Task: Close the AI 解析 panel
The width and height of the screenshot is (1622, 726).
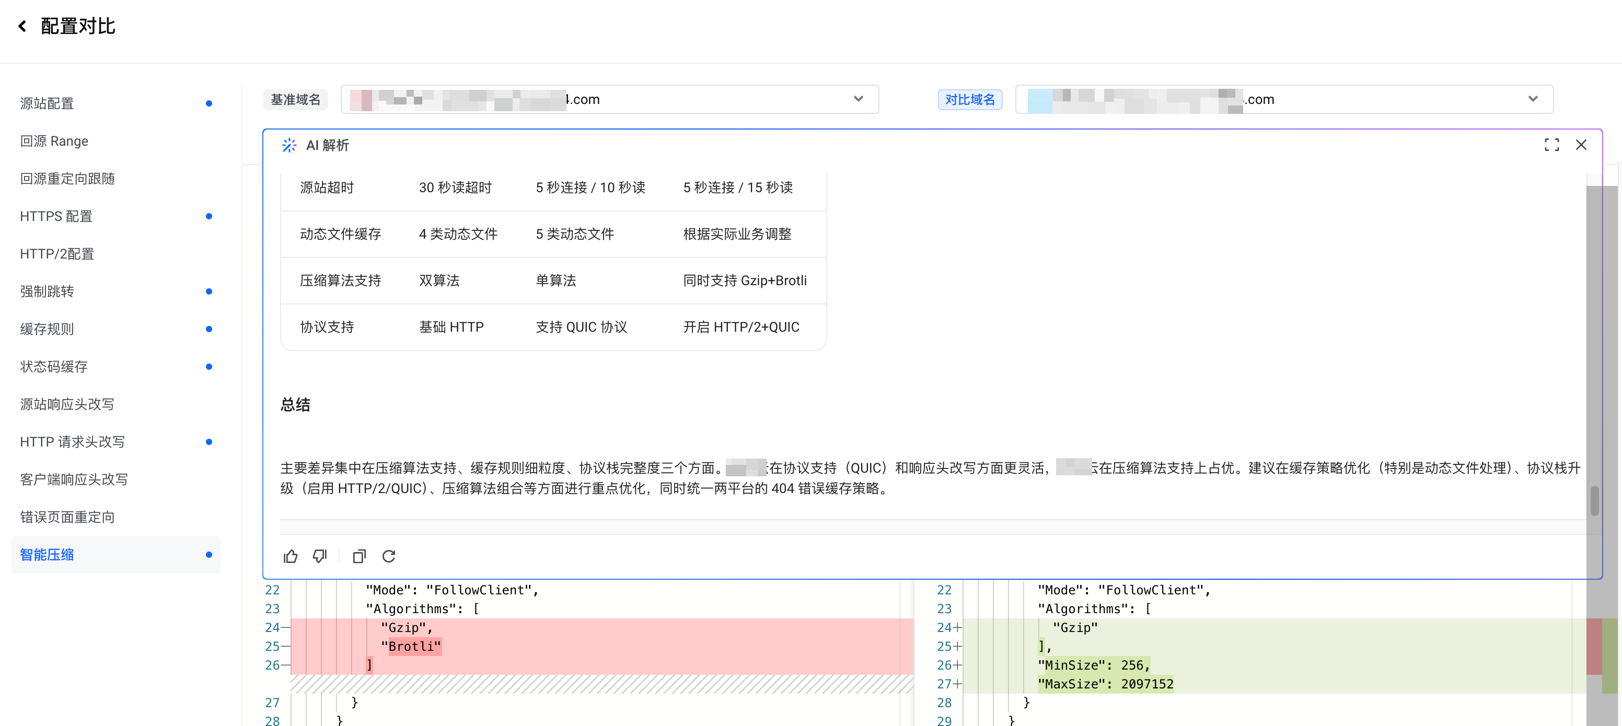Action: [x=1580, y=145]
